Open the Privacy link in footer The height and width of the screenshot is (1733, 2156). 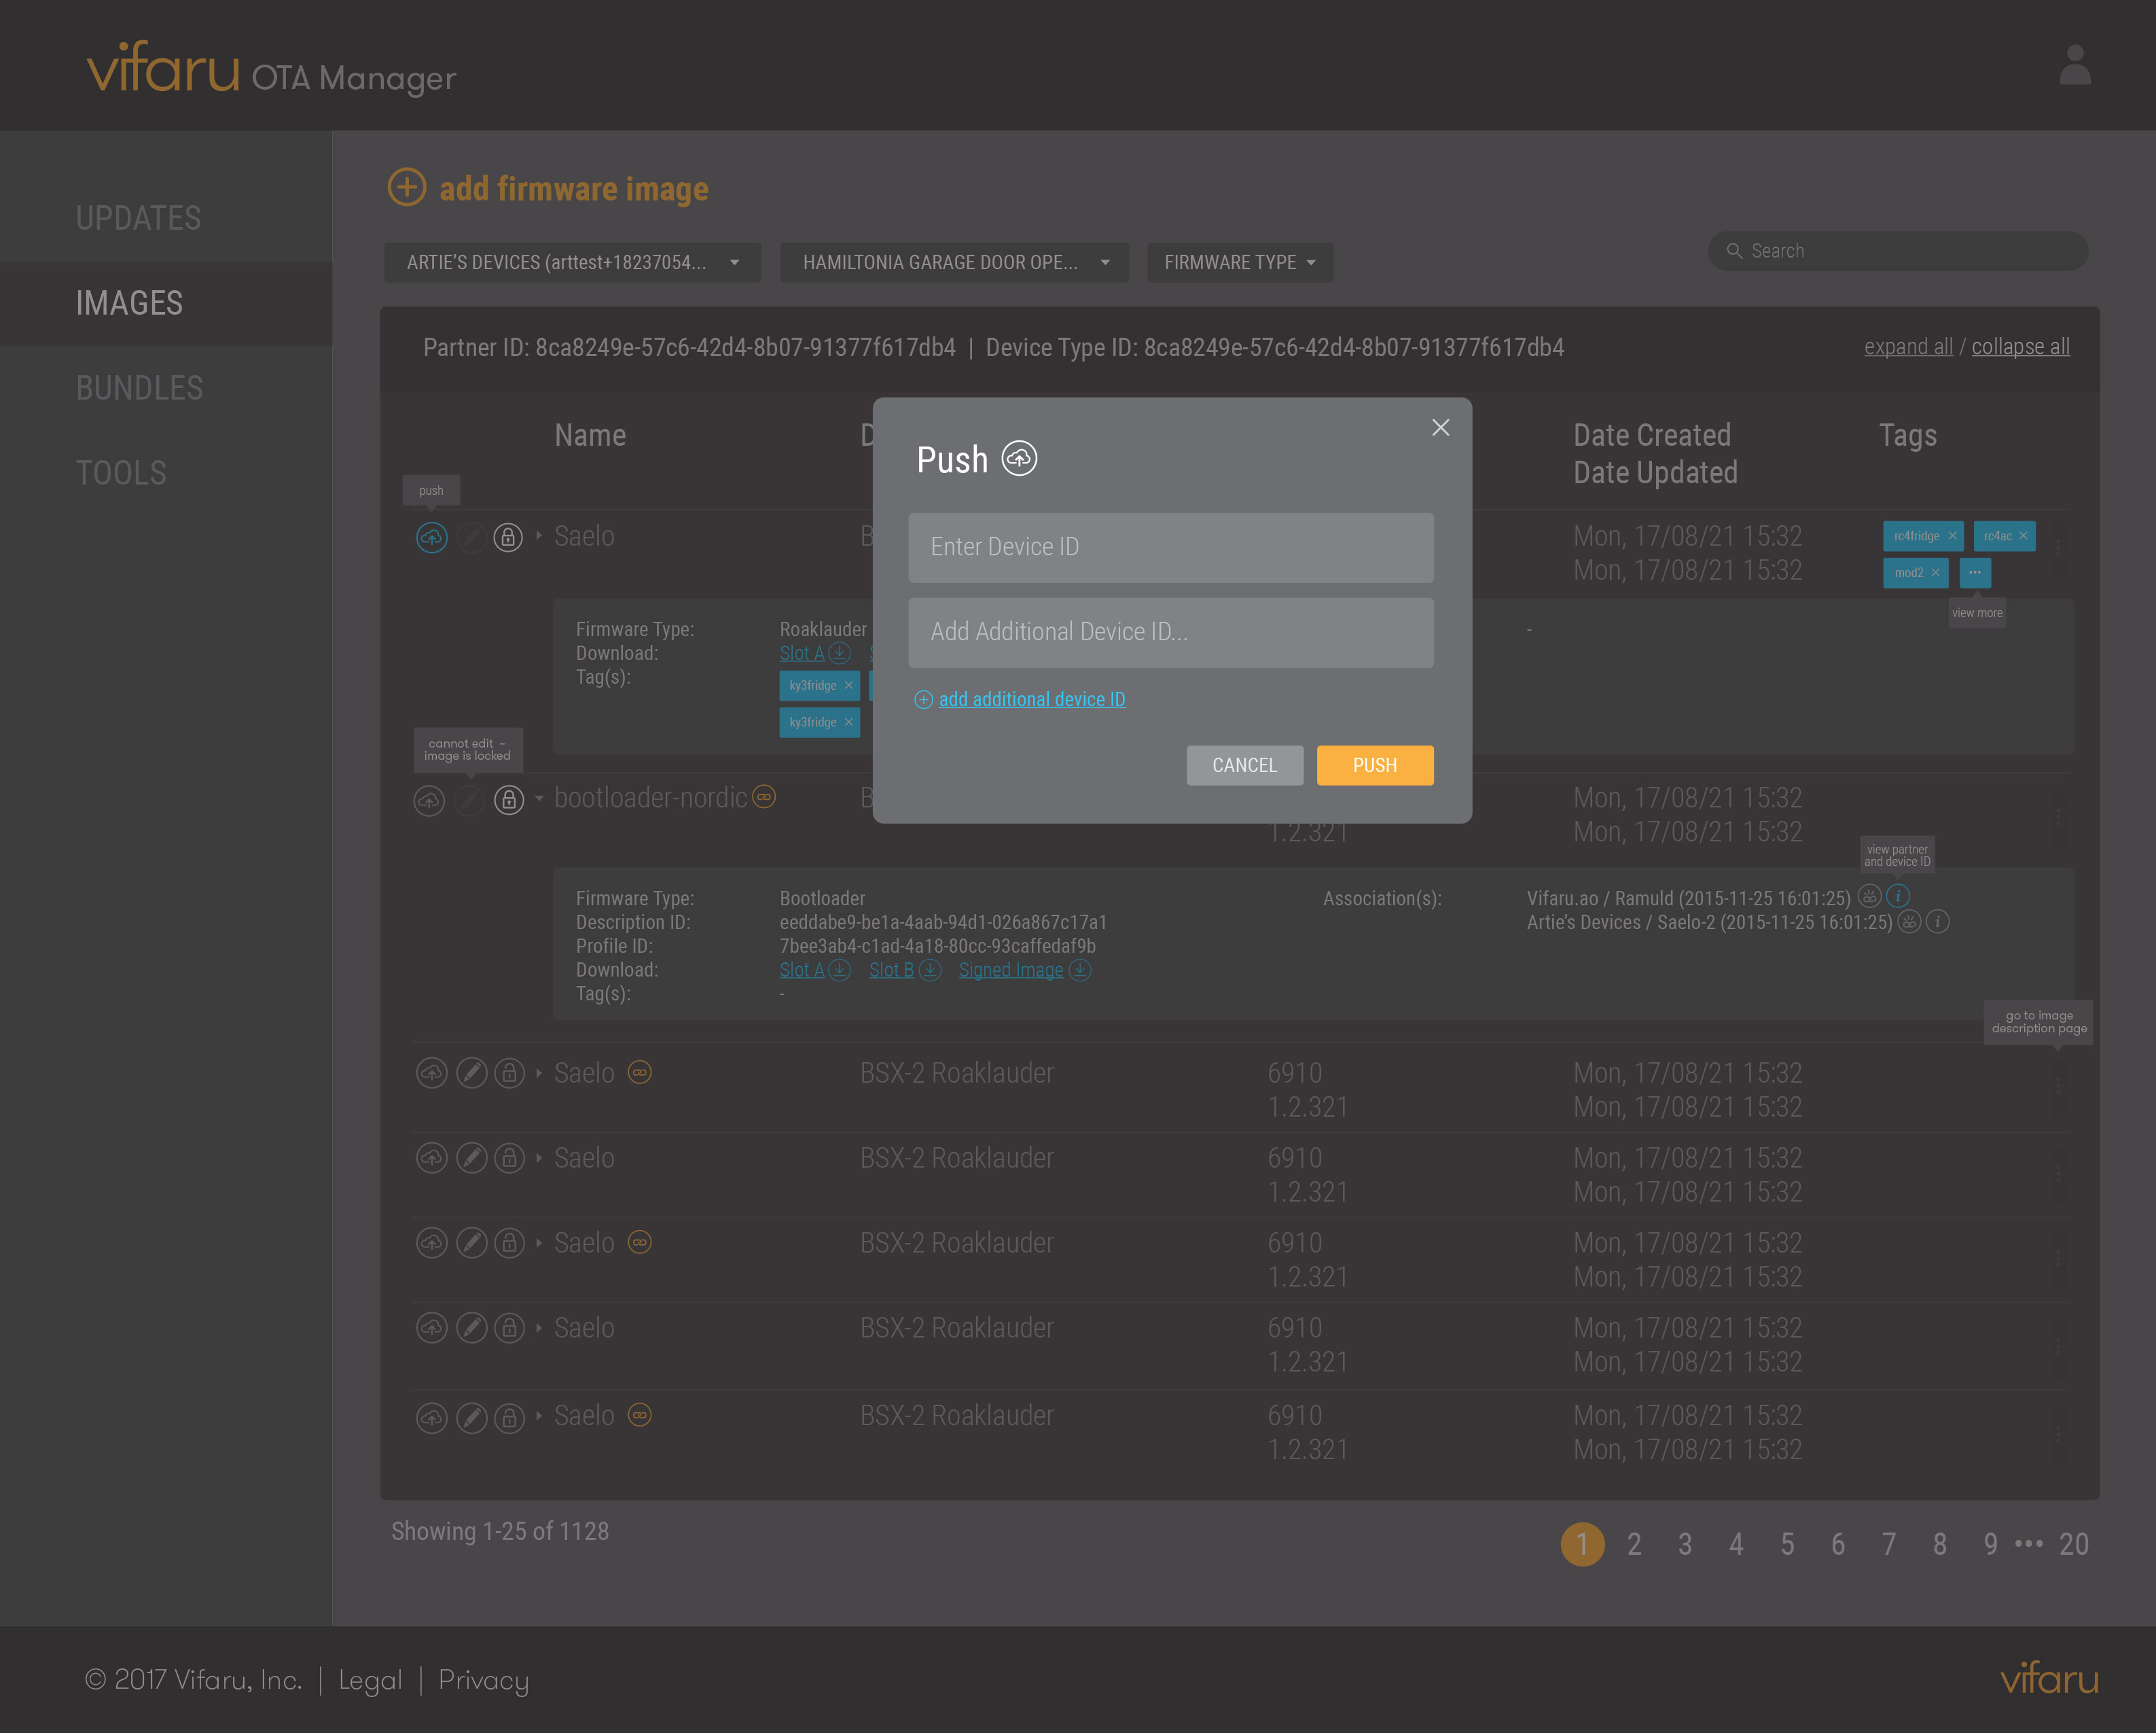[x=483, y=1680]
